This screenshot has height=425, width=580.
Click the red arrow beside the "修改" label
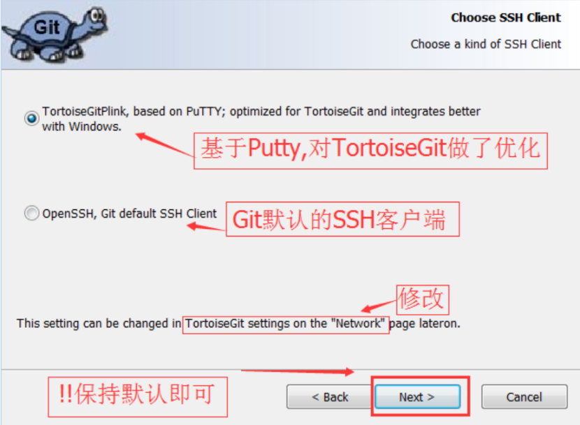pos(379,306)
